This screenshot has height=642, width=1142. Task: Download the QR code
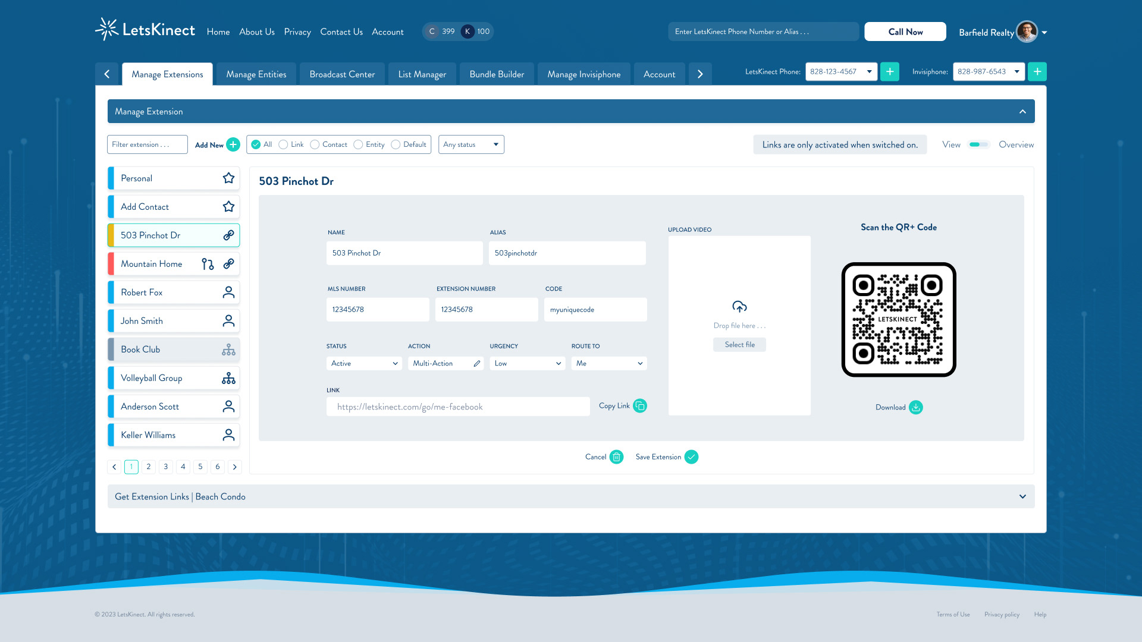click(916, 407)
